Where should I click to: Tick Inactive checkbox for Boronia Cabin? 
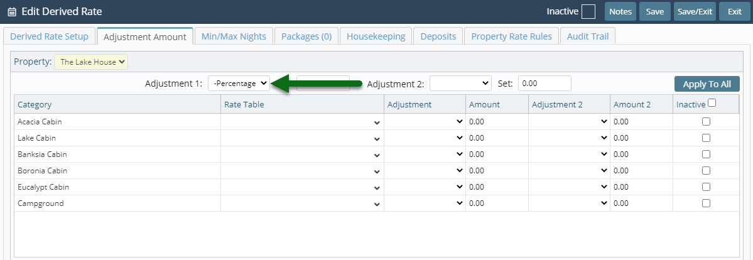(x=706, y=171)
